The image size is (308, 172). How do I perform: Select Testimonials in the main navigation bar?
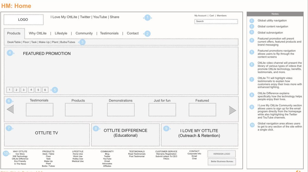click(109, 33)
